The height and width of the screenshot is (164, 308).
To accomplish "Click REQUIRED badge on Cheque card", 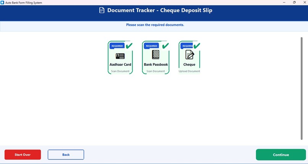I will 187,46.
